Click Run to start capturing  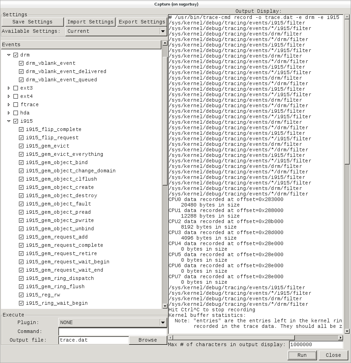coord(302,355)
